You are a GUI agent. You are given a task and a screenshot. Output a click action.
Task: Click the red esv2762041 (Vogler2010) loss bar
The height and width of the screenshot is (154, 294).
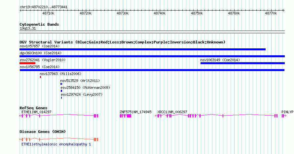click(x=27, y=63)
